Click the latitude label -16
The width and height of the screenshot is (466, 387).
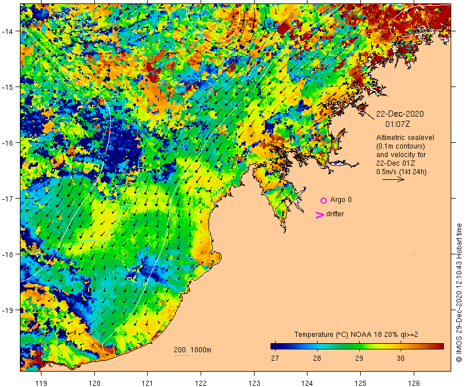(x=7, y=143)
